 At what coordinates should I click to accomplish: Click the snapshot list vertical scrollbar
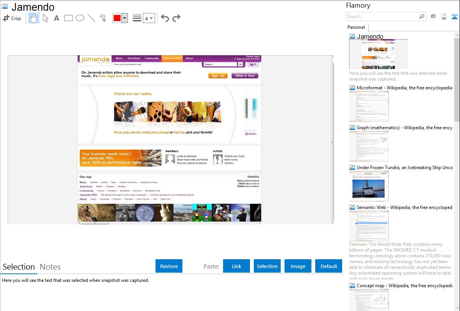[457, 79]
